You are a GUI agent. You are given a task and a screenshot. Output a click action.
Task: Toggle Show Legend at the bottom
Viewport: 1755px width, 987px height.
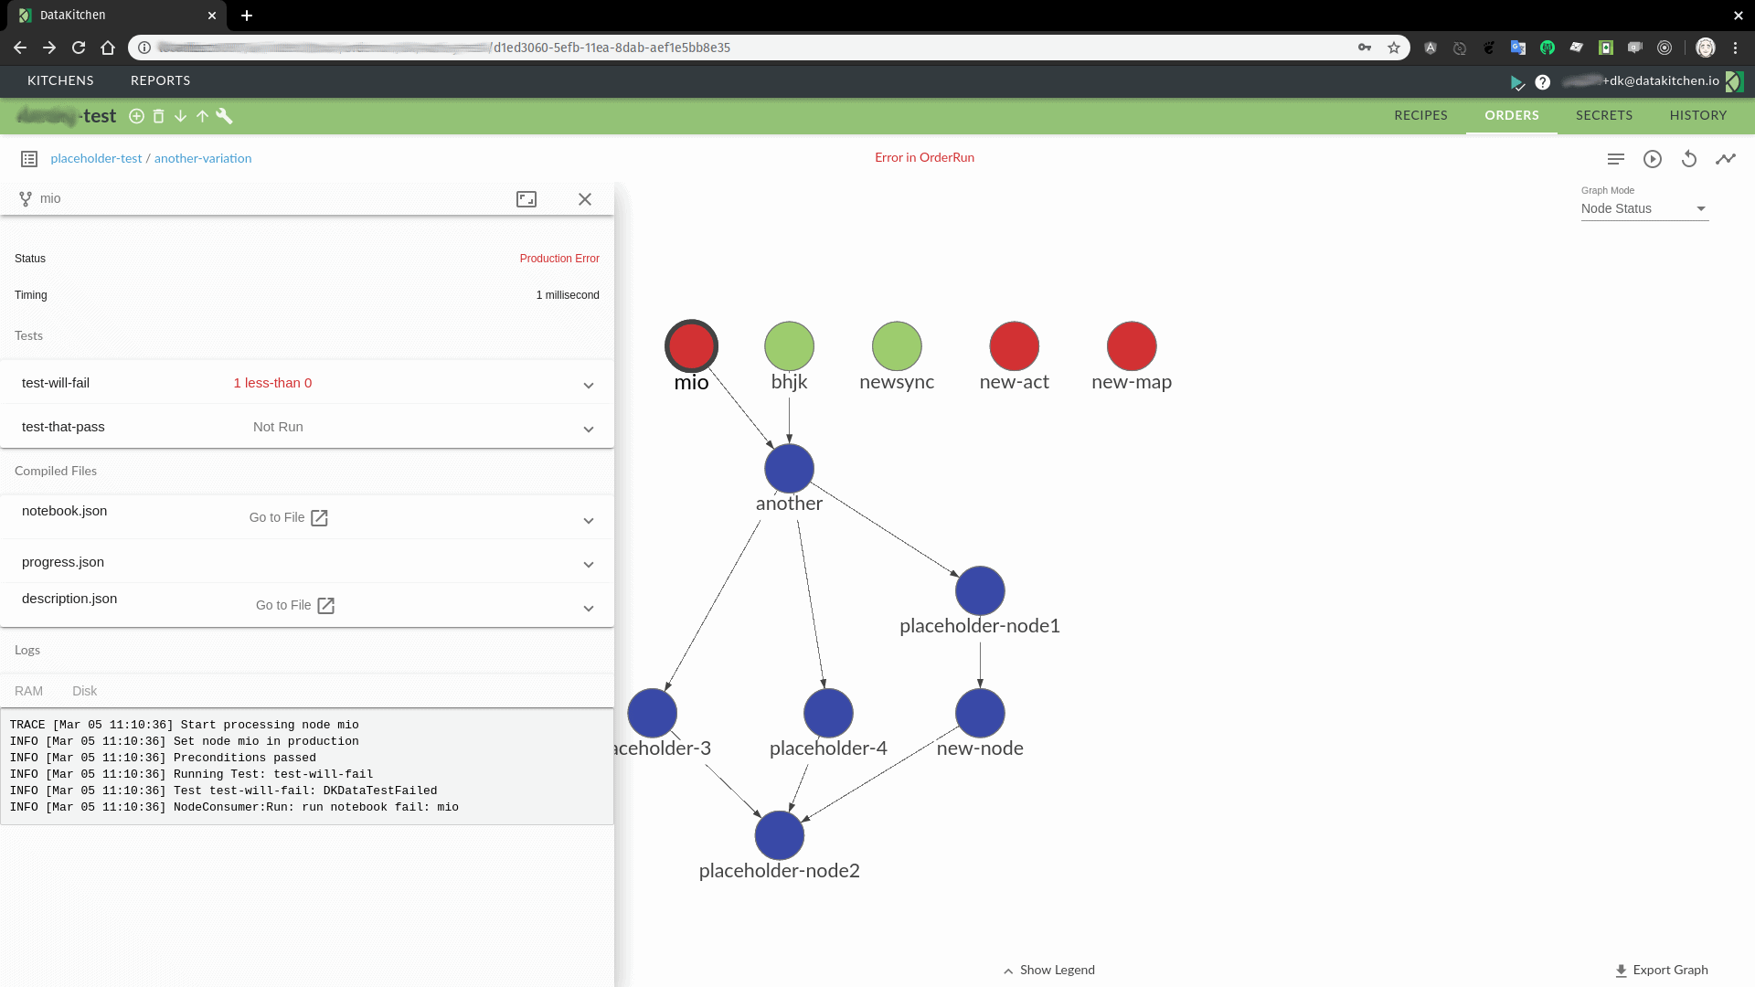pyautogui.click(x=1048, y=970)
